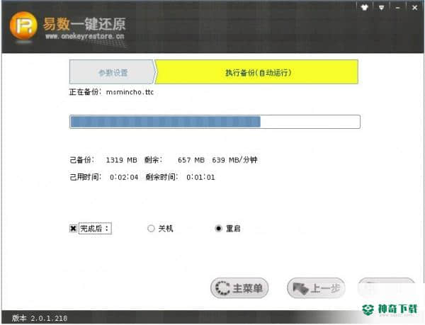Close the window with the X button
The width and height of the screenshot is (425, 325).
point(414,8)
